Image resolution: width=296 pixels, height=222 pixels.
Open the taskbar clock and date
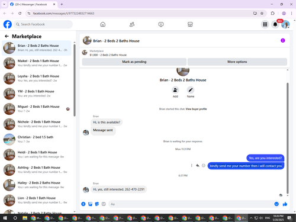point(278,218)
